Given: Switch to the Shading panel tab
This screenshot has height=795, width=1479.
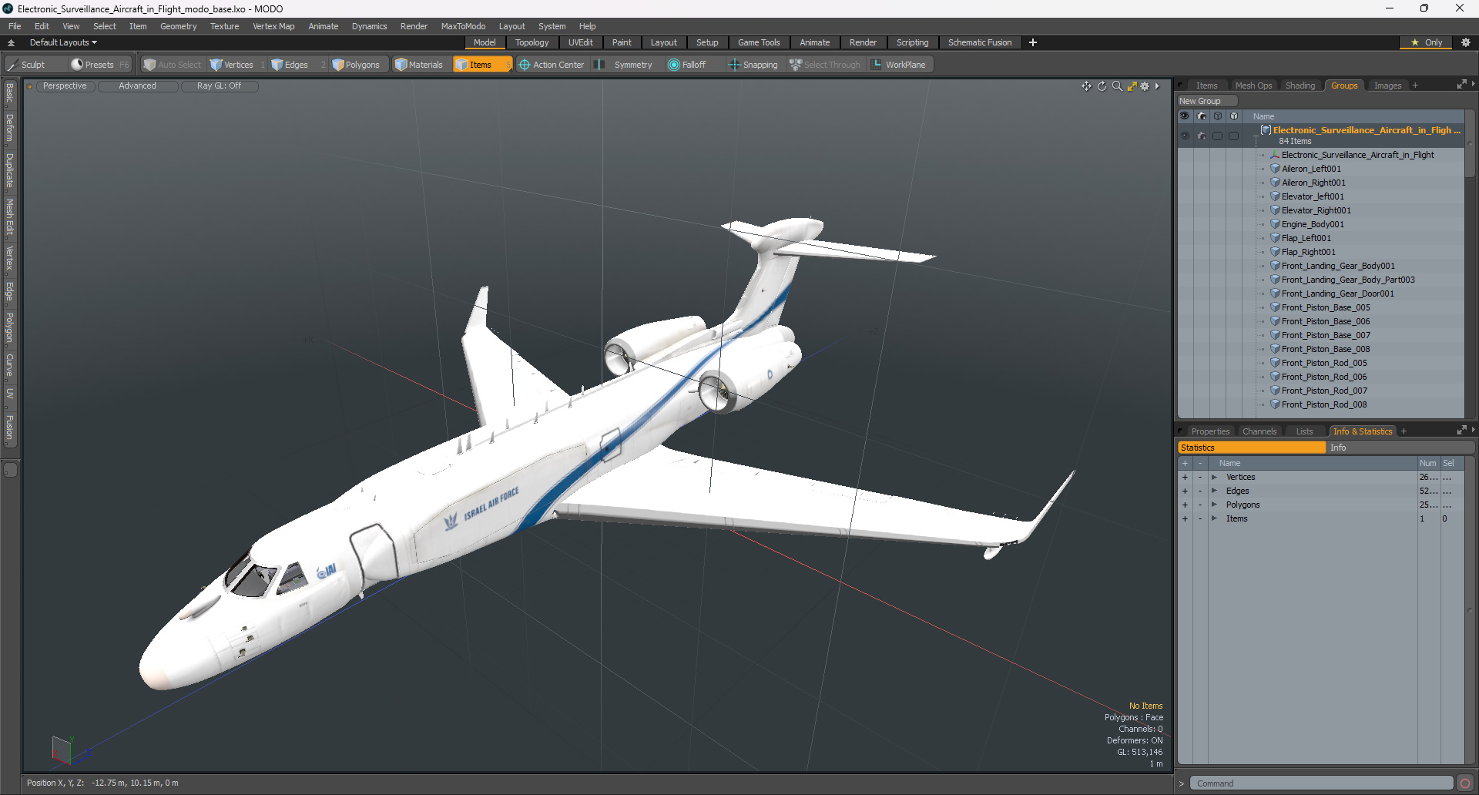Looking at the screenshot, I should pyautogui.click(x=1300, y=86).
